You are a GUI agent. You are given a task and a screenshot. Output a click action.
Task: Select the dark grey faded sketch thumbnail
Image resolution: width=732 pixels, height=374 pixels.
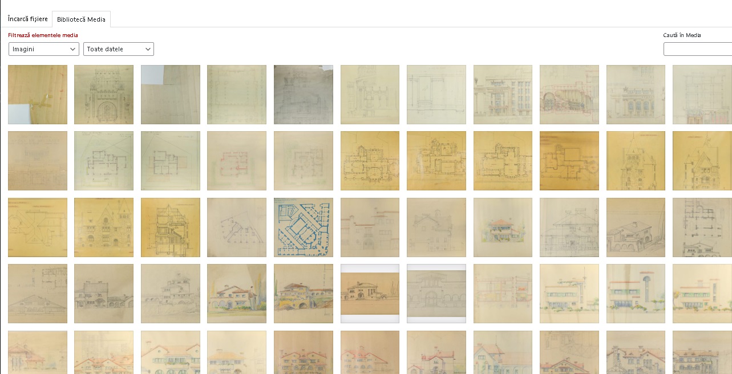click(304, 95)
